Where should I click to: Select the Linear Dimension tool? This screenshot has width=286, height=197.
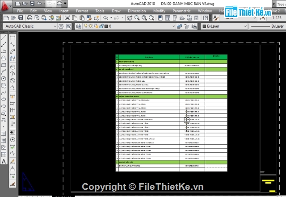click(x=13, y=38)
